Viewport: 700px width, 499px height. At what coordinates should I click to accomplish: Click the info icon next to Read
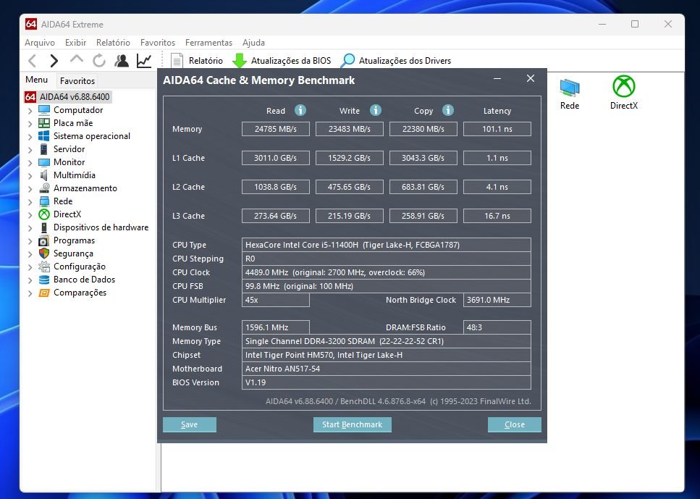click(300, 110)
